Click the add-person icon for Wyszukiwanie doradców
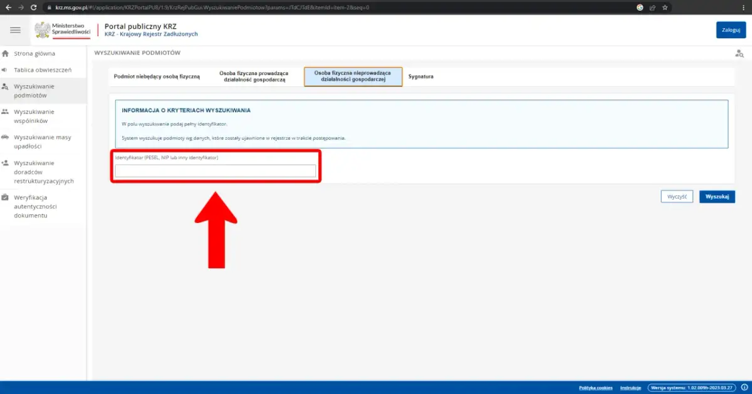 6,163
